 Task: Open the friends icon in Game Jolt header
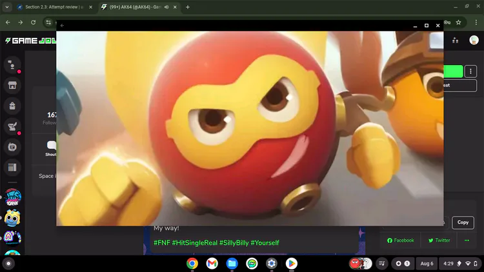coord(456,41)
